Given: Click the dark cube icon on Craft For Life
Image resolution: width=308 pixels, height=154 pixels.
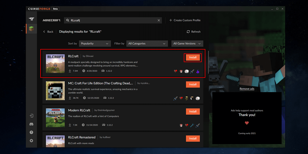Looking at the screenshot, I should click(x=192, y=98).
